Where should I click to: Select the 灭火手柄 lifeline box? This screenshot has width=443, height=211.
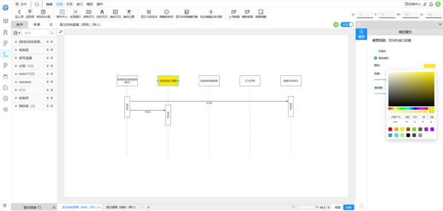click(x=250, y=81)
